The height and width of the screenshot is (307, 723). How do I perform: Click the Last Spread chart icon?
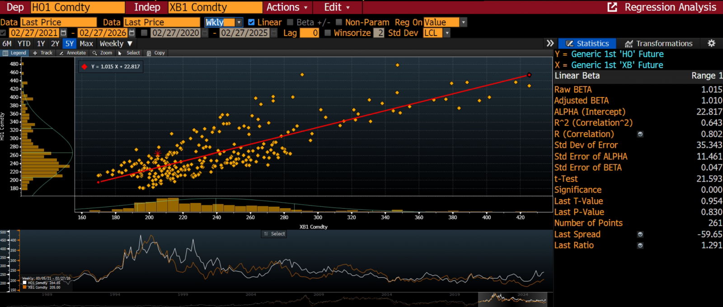click(640, 234)
